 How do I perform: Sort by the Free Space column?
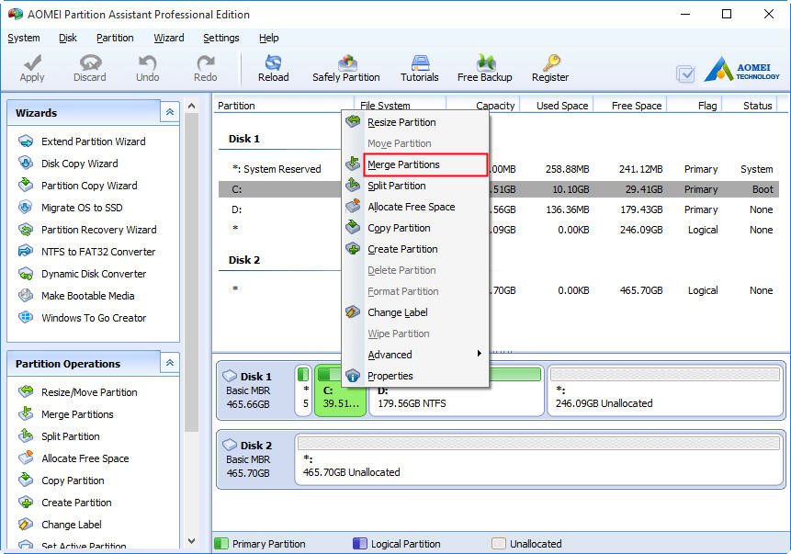630,106
